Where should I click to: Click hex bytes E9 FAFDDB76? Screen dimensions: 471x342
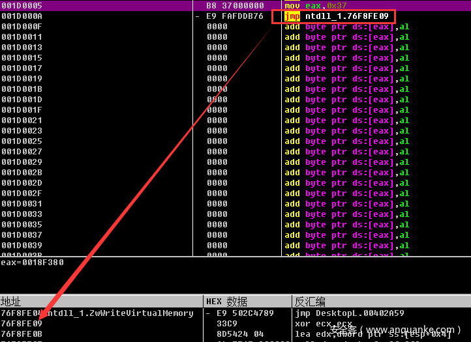point(235,16)
